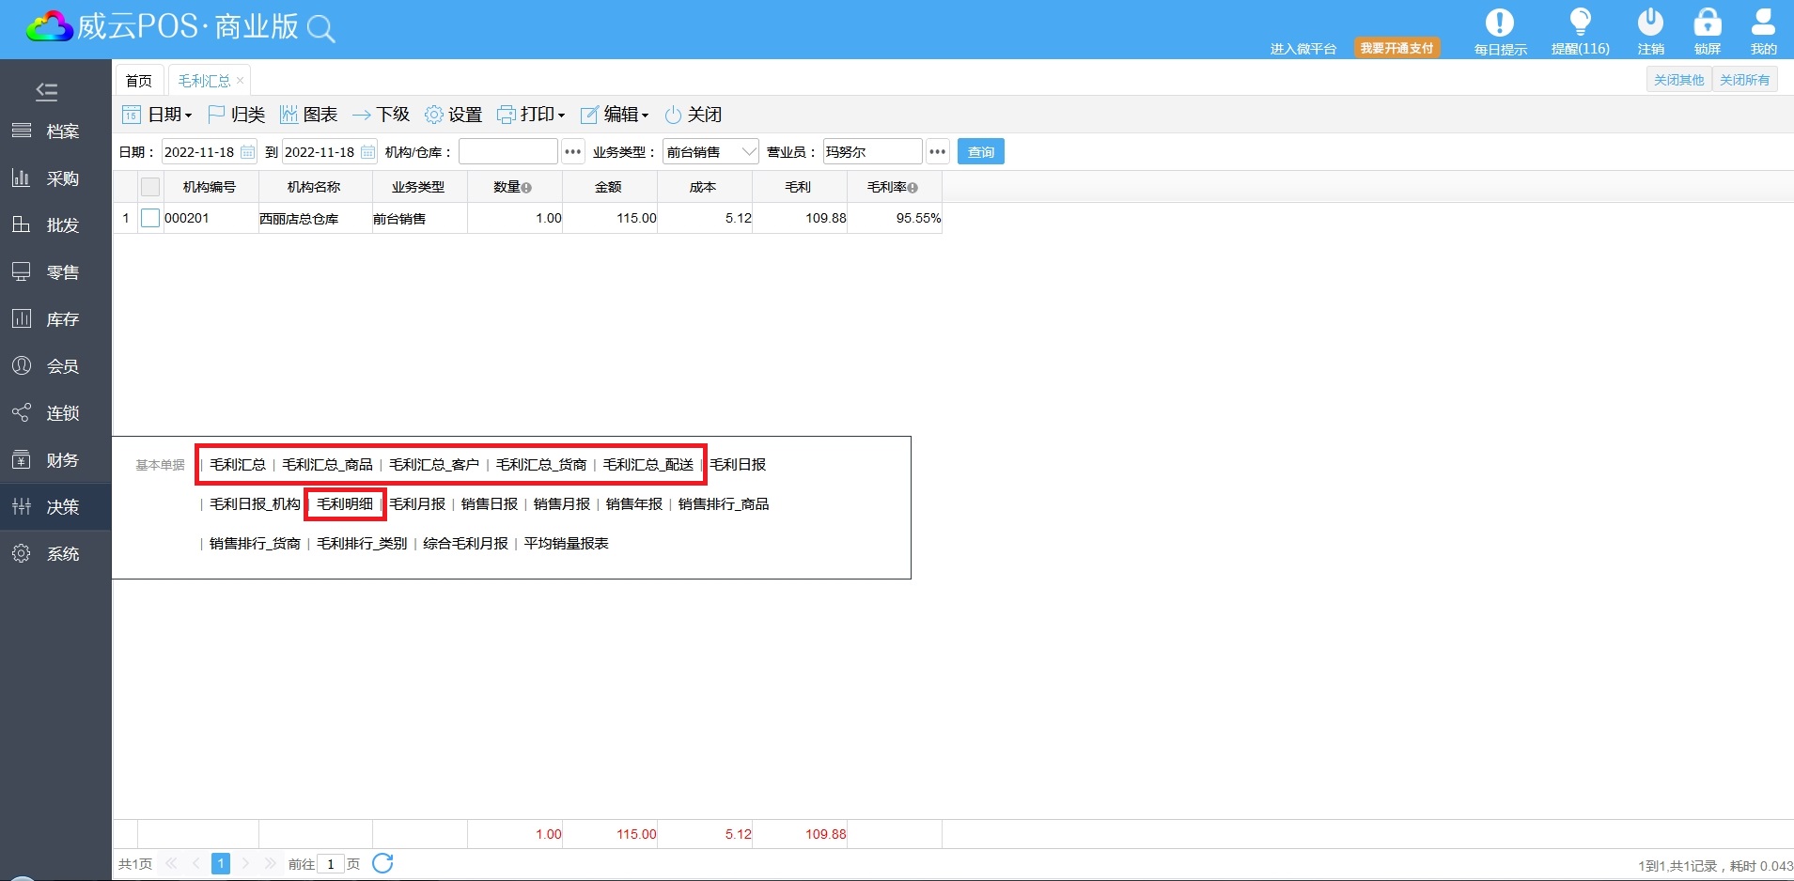
Task: Expand the 日期 toolbar dropdown
Action: tap(158, 115)
